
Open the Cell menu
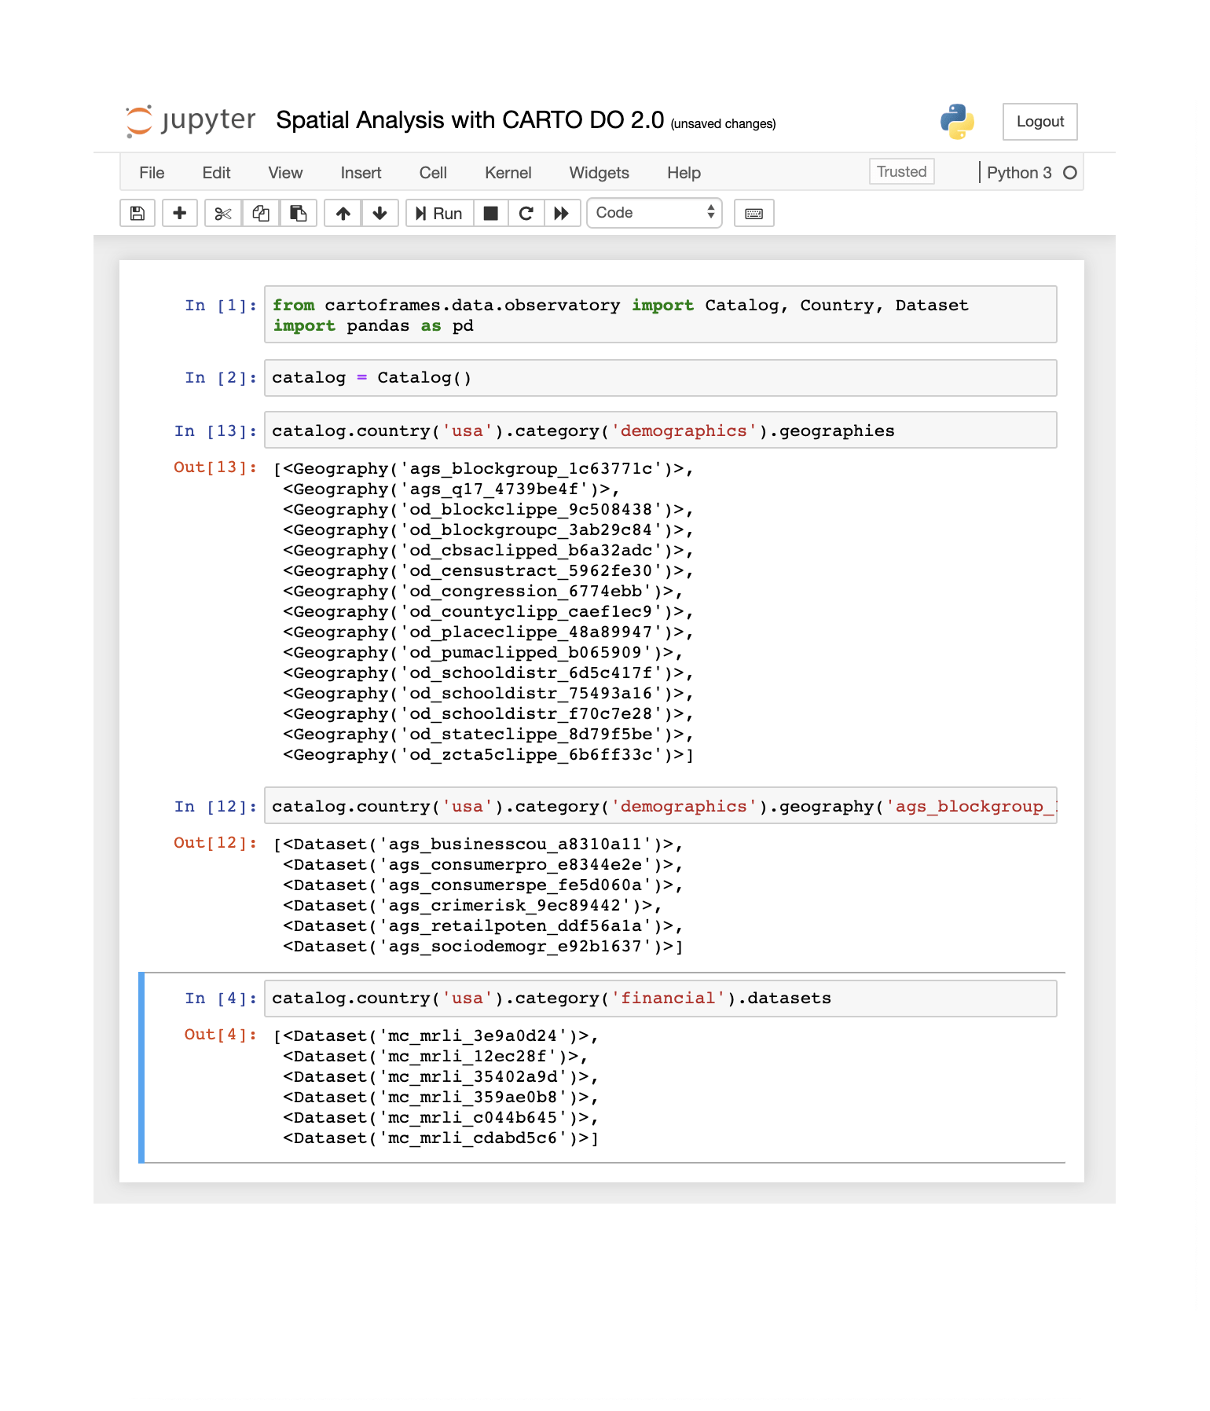(433, 173)
